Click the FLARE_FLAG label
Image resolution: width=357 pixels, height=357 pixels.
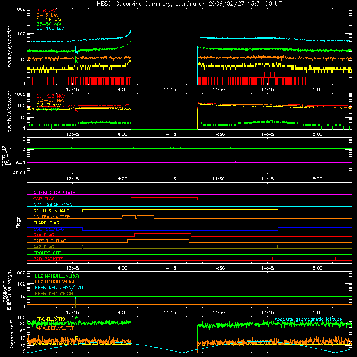tap(46, 223)
